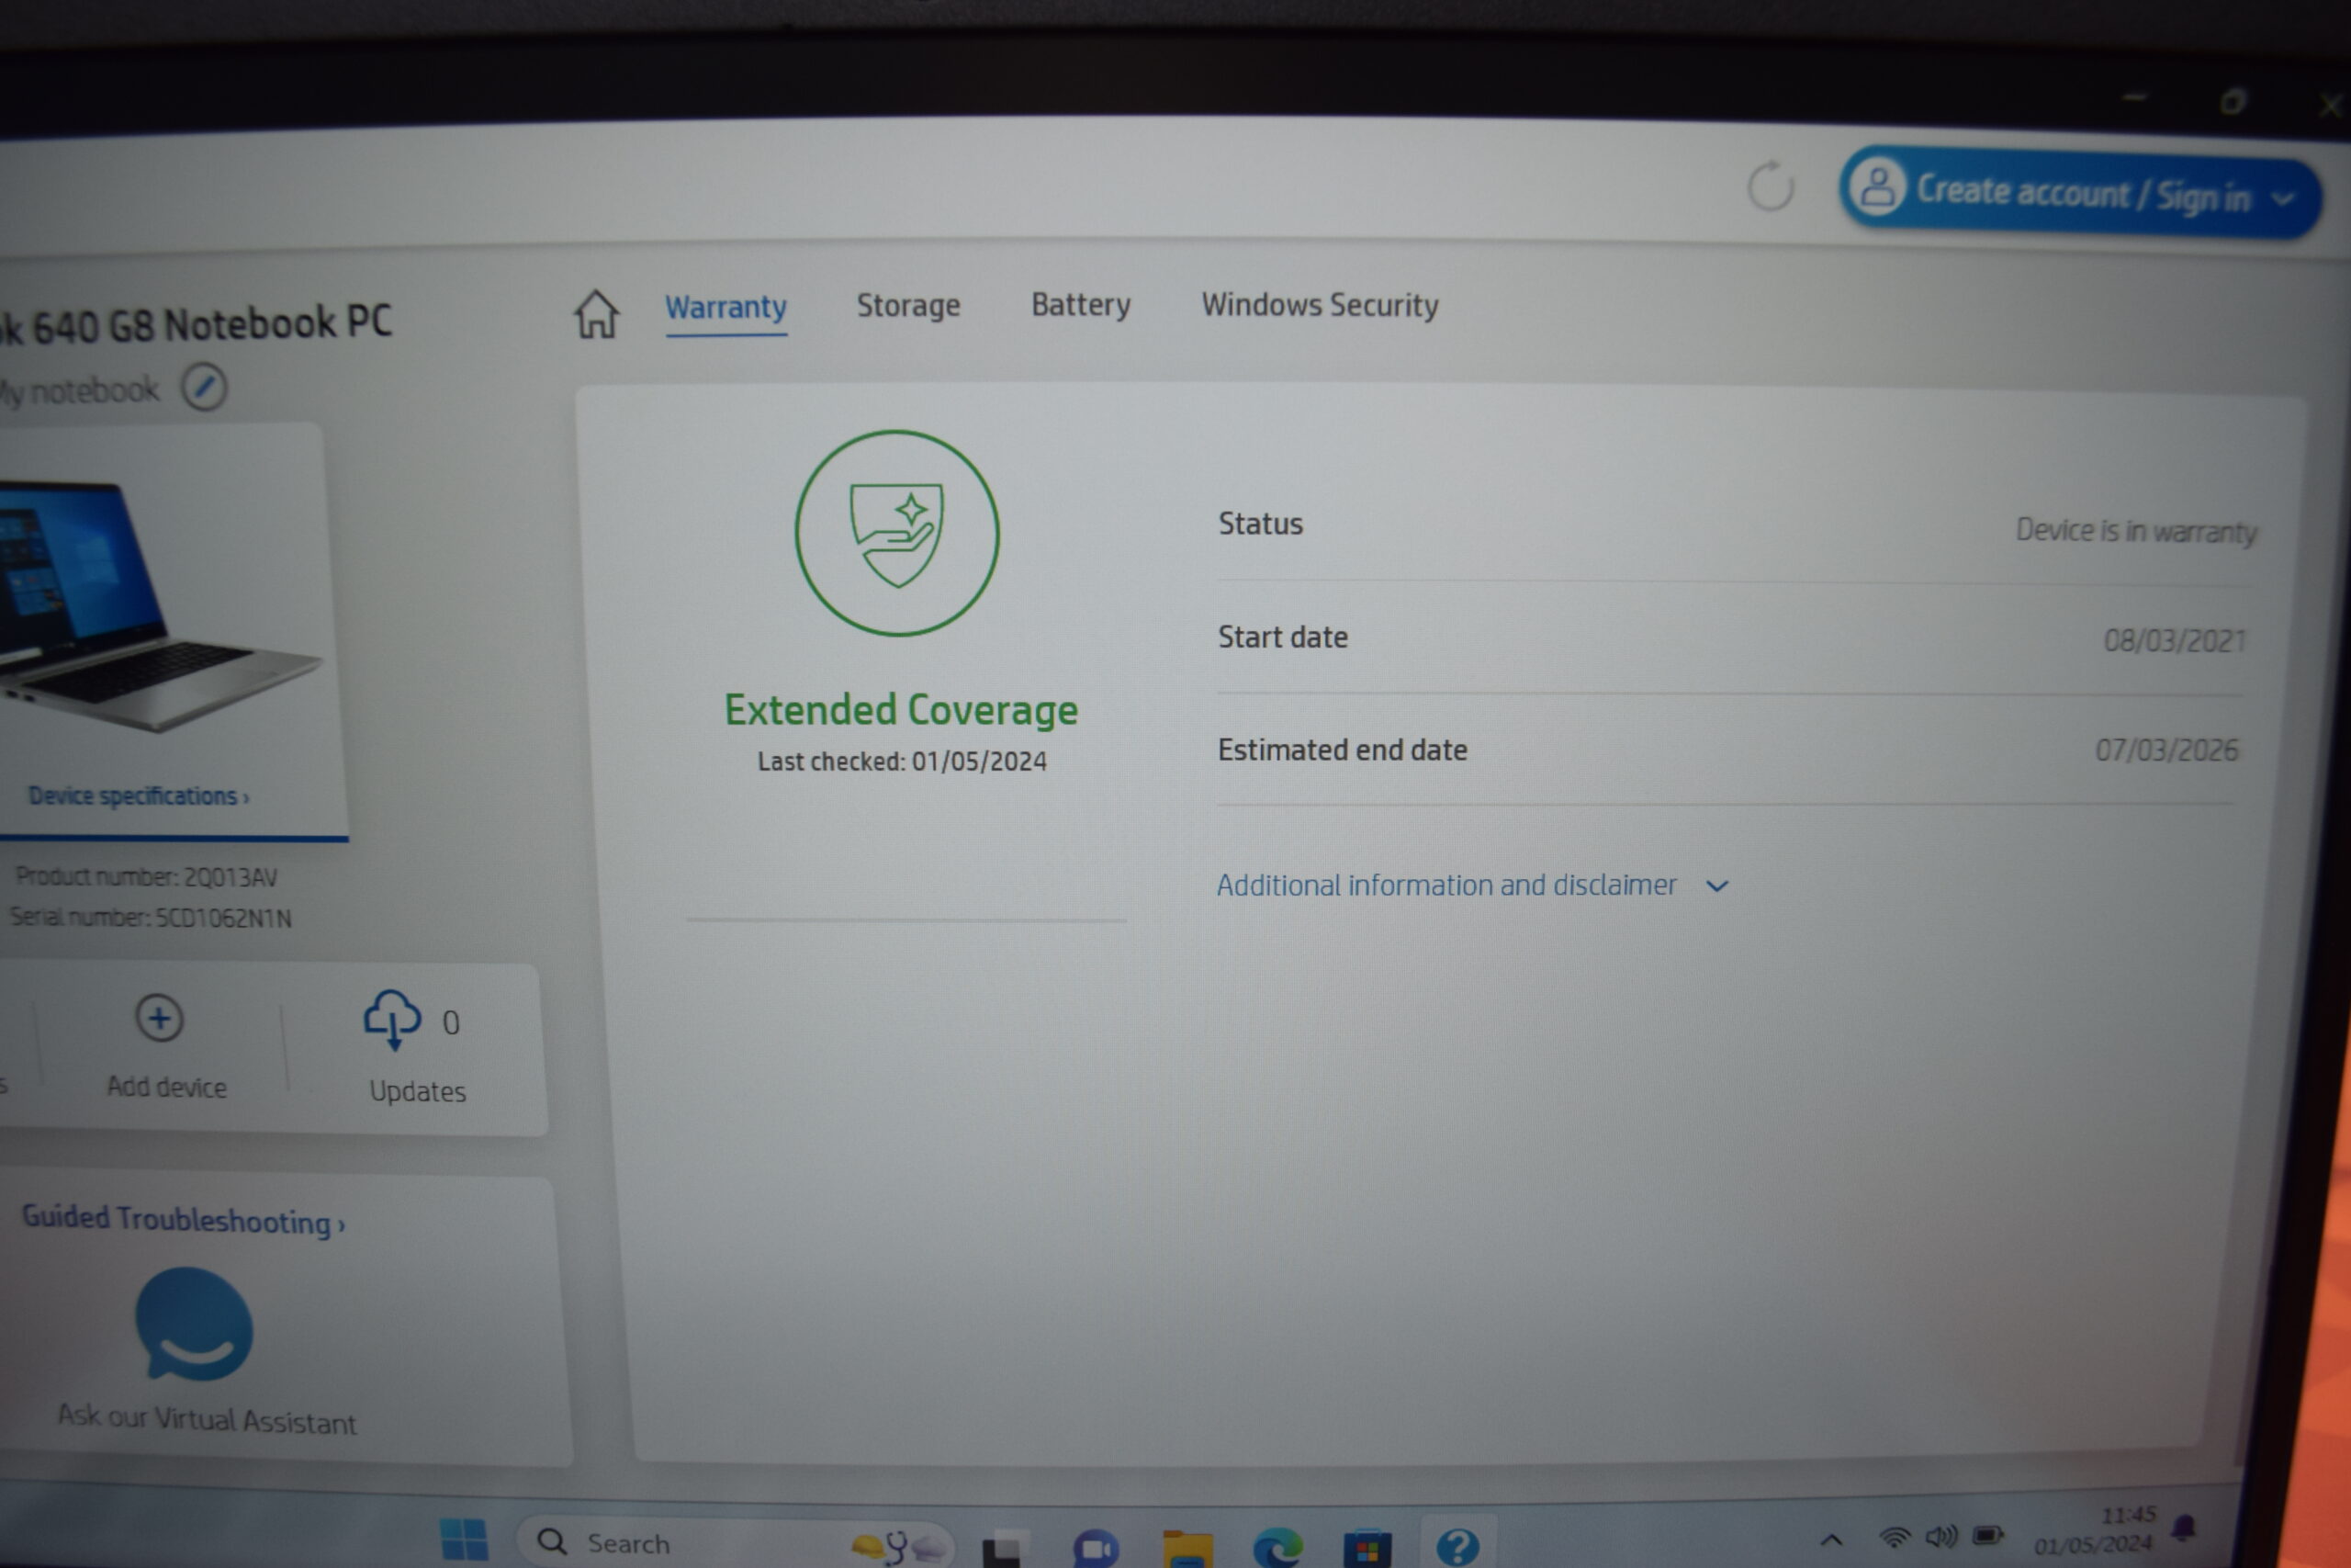Viewport: 2351px width, 1568px height.
Task: Open the taskbar clock and date
Action: [x=2094, y=1531]
